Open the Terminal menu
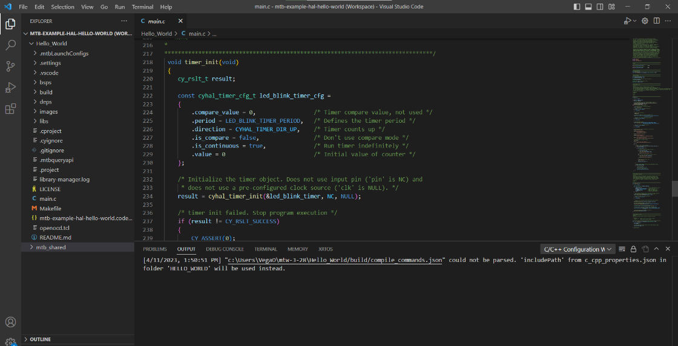This screenshot has width=678, height=346. (x=142, y=7)
